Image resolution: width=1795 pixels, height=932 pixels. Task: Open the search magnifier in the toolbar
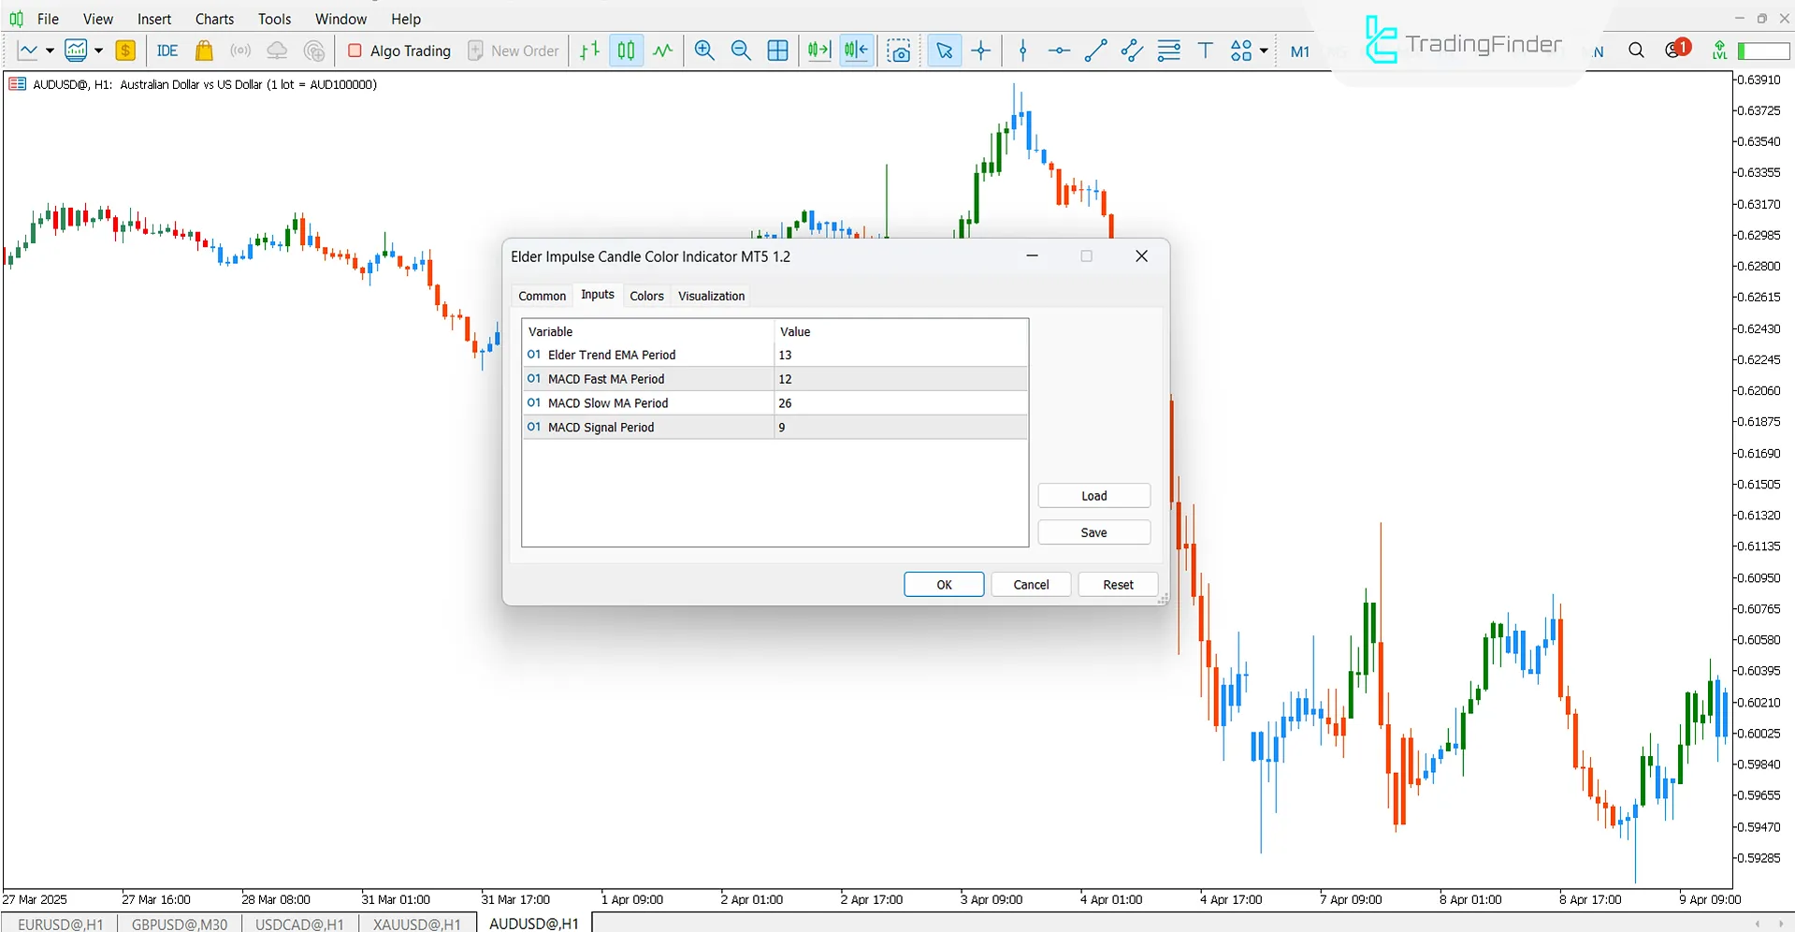click(1637, 50)
